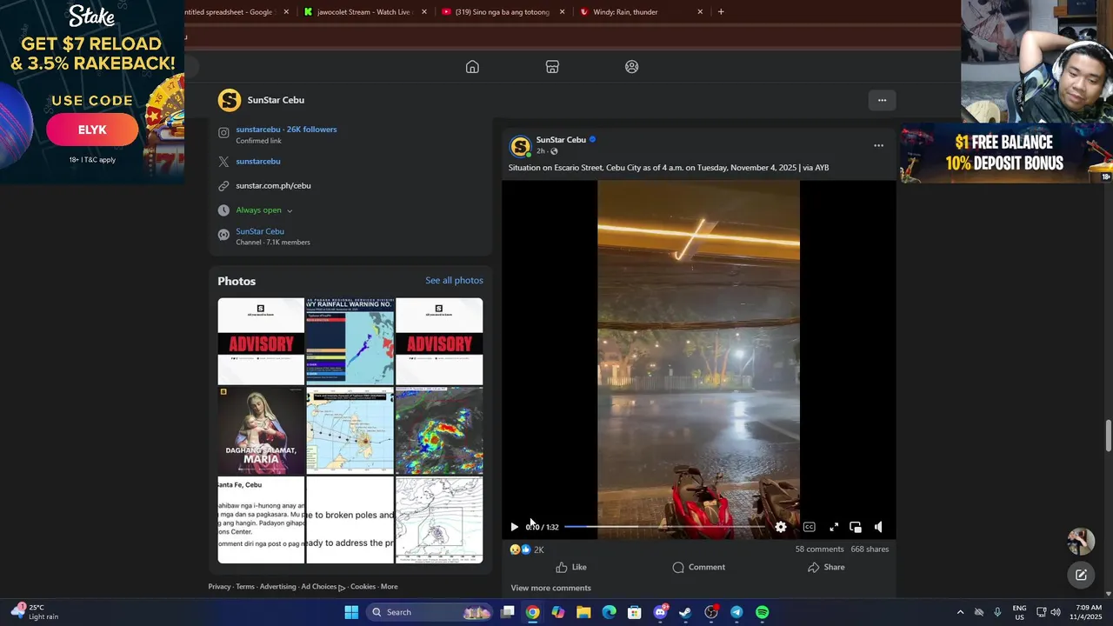Open the sunstarcebu X profile link

click(x=258, y=161)
